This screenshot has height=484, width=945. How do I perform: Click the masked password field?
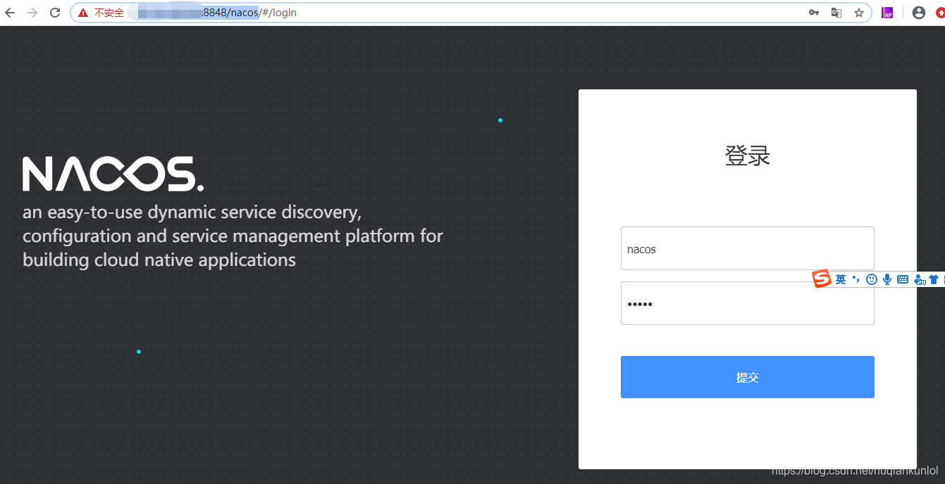[x=747, y=303]
